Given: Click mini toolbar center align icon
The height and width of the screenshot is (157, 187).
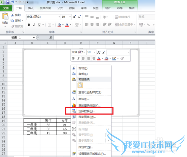Looking at the screenshot, I should click(x=89, y=58).
